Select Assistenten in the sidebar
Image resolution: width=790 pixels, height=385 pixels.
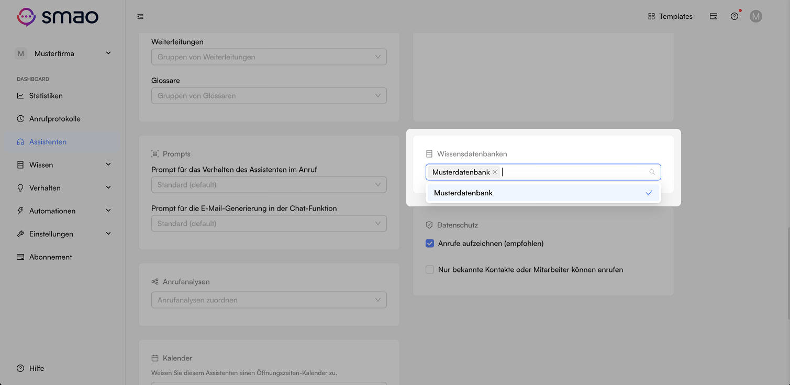[63, 142]
